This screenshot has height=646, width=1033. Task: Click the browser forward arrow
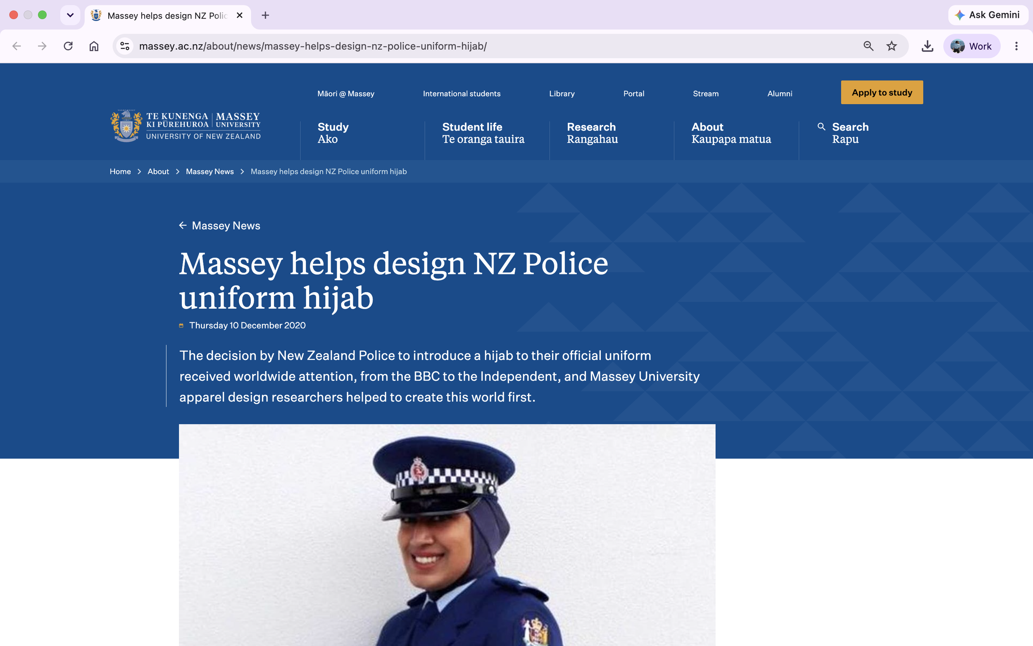pos(42,46)
